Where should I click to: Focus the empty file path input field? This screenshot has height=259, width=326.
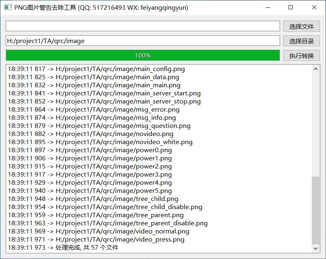[x=143, y=26]
